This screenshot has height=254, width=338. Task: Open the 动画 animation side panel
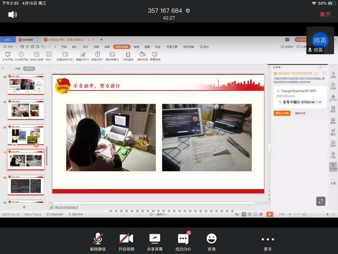click(333, 74)
